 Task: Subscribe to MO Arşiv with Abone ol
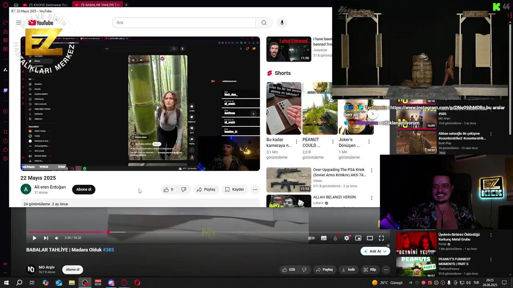click(x=73, y=270)
